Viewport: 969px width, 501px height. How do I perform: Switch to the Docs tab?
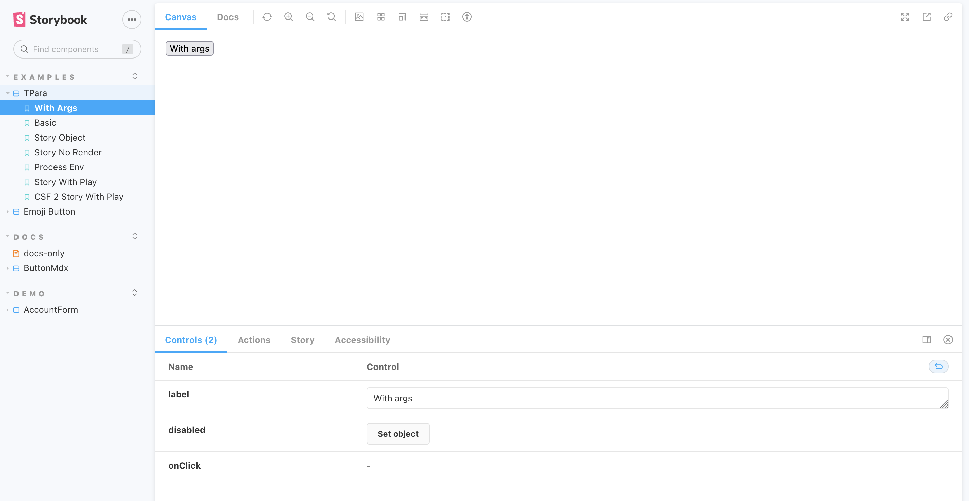coord(227,17)
